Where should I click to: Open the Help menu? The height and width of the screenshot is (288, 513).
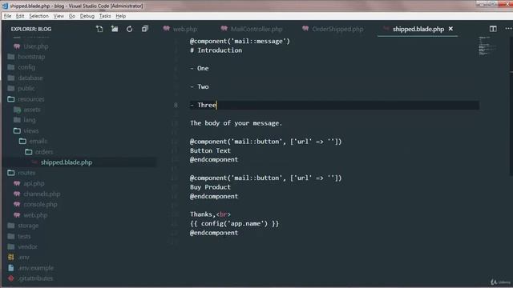[x=121, y=16]
